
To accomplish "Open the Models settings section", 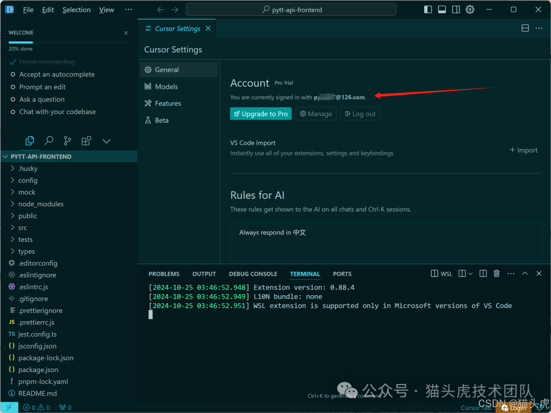I will pos(179,86).
